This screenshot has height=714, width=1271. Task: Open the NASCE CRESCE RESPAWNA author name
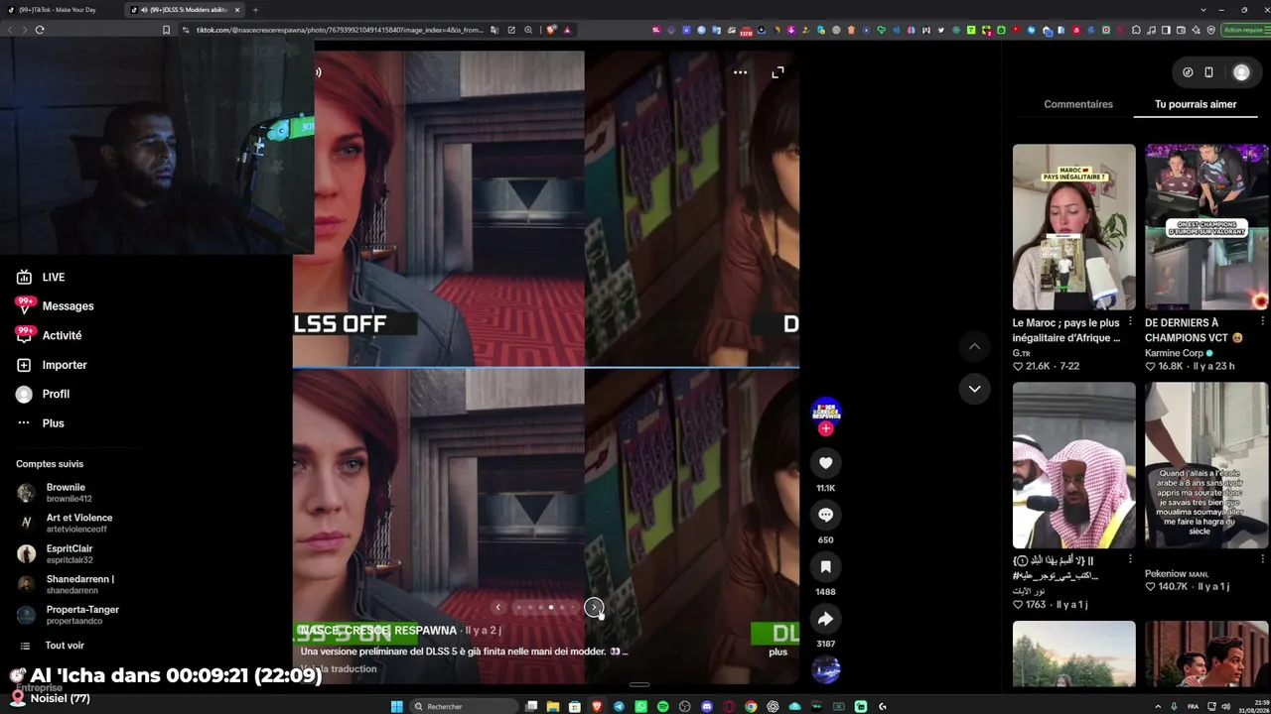(x=378, y=631)
